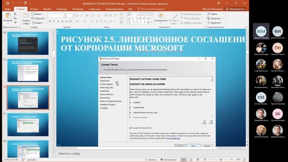Open the Заменить dropdown arrow
The image size is (288, 162).
click(x=223, y=18)
